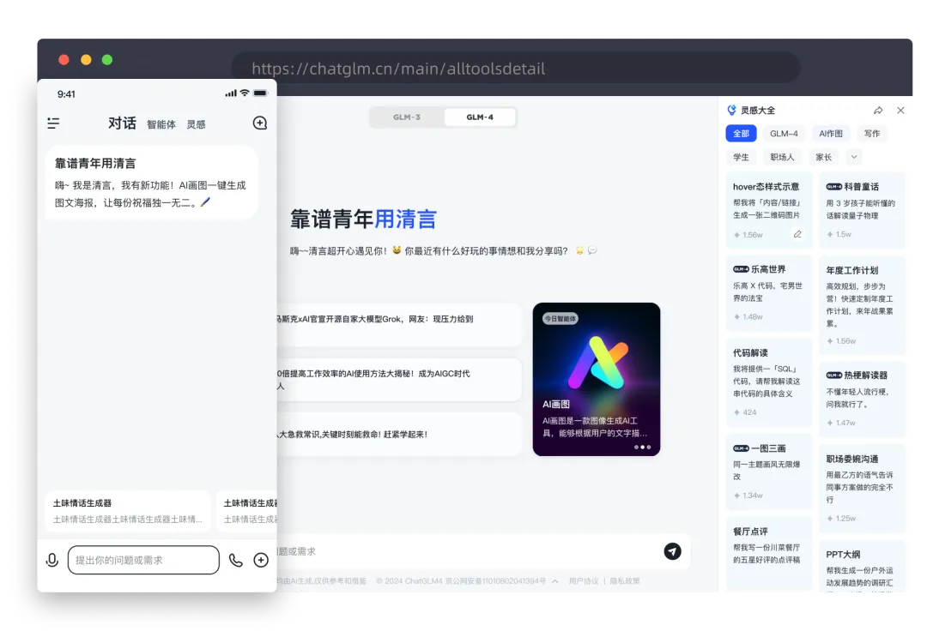This screenshot has width=927, height=631.
Task: Filter inspirations by 家长
Action: pyautogui.click(x=823, y=157)
